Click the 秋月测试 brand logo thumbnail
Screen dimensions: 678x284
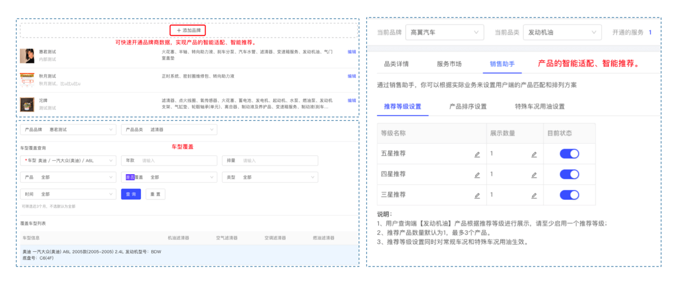click(x=27, y=78)
